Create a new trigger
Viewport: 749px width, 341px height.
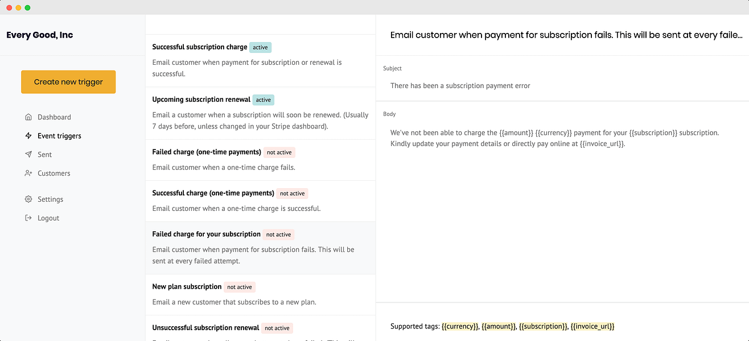point(68,82)
